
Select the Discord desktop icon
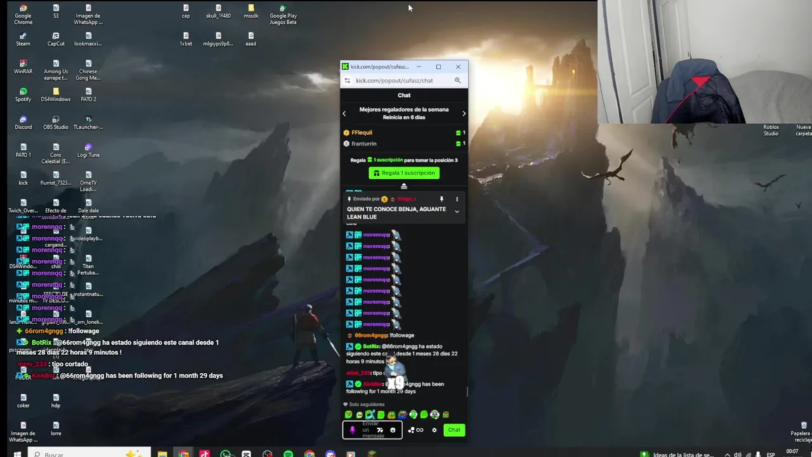coord(23,123)
